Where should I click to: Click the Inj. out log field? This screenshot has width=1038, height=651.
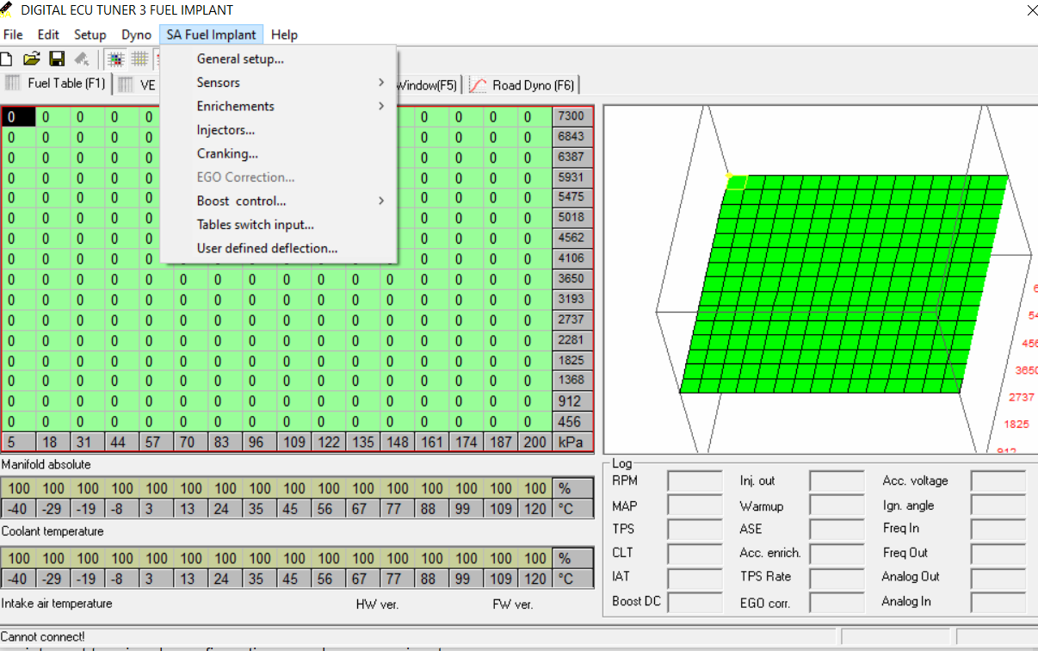click(x=837, y=480)
